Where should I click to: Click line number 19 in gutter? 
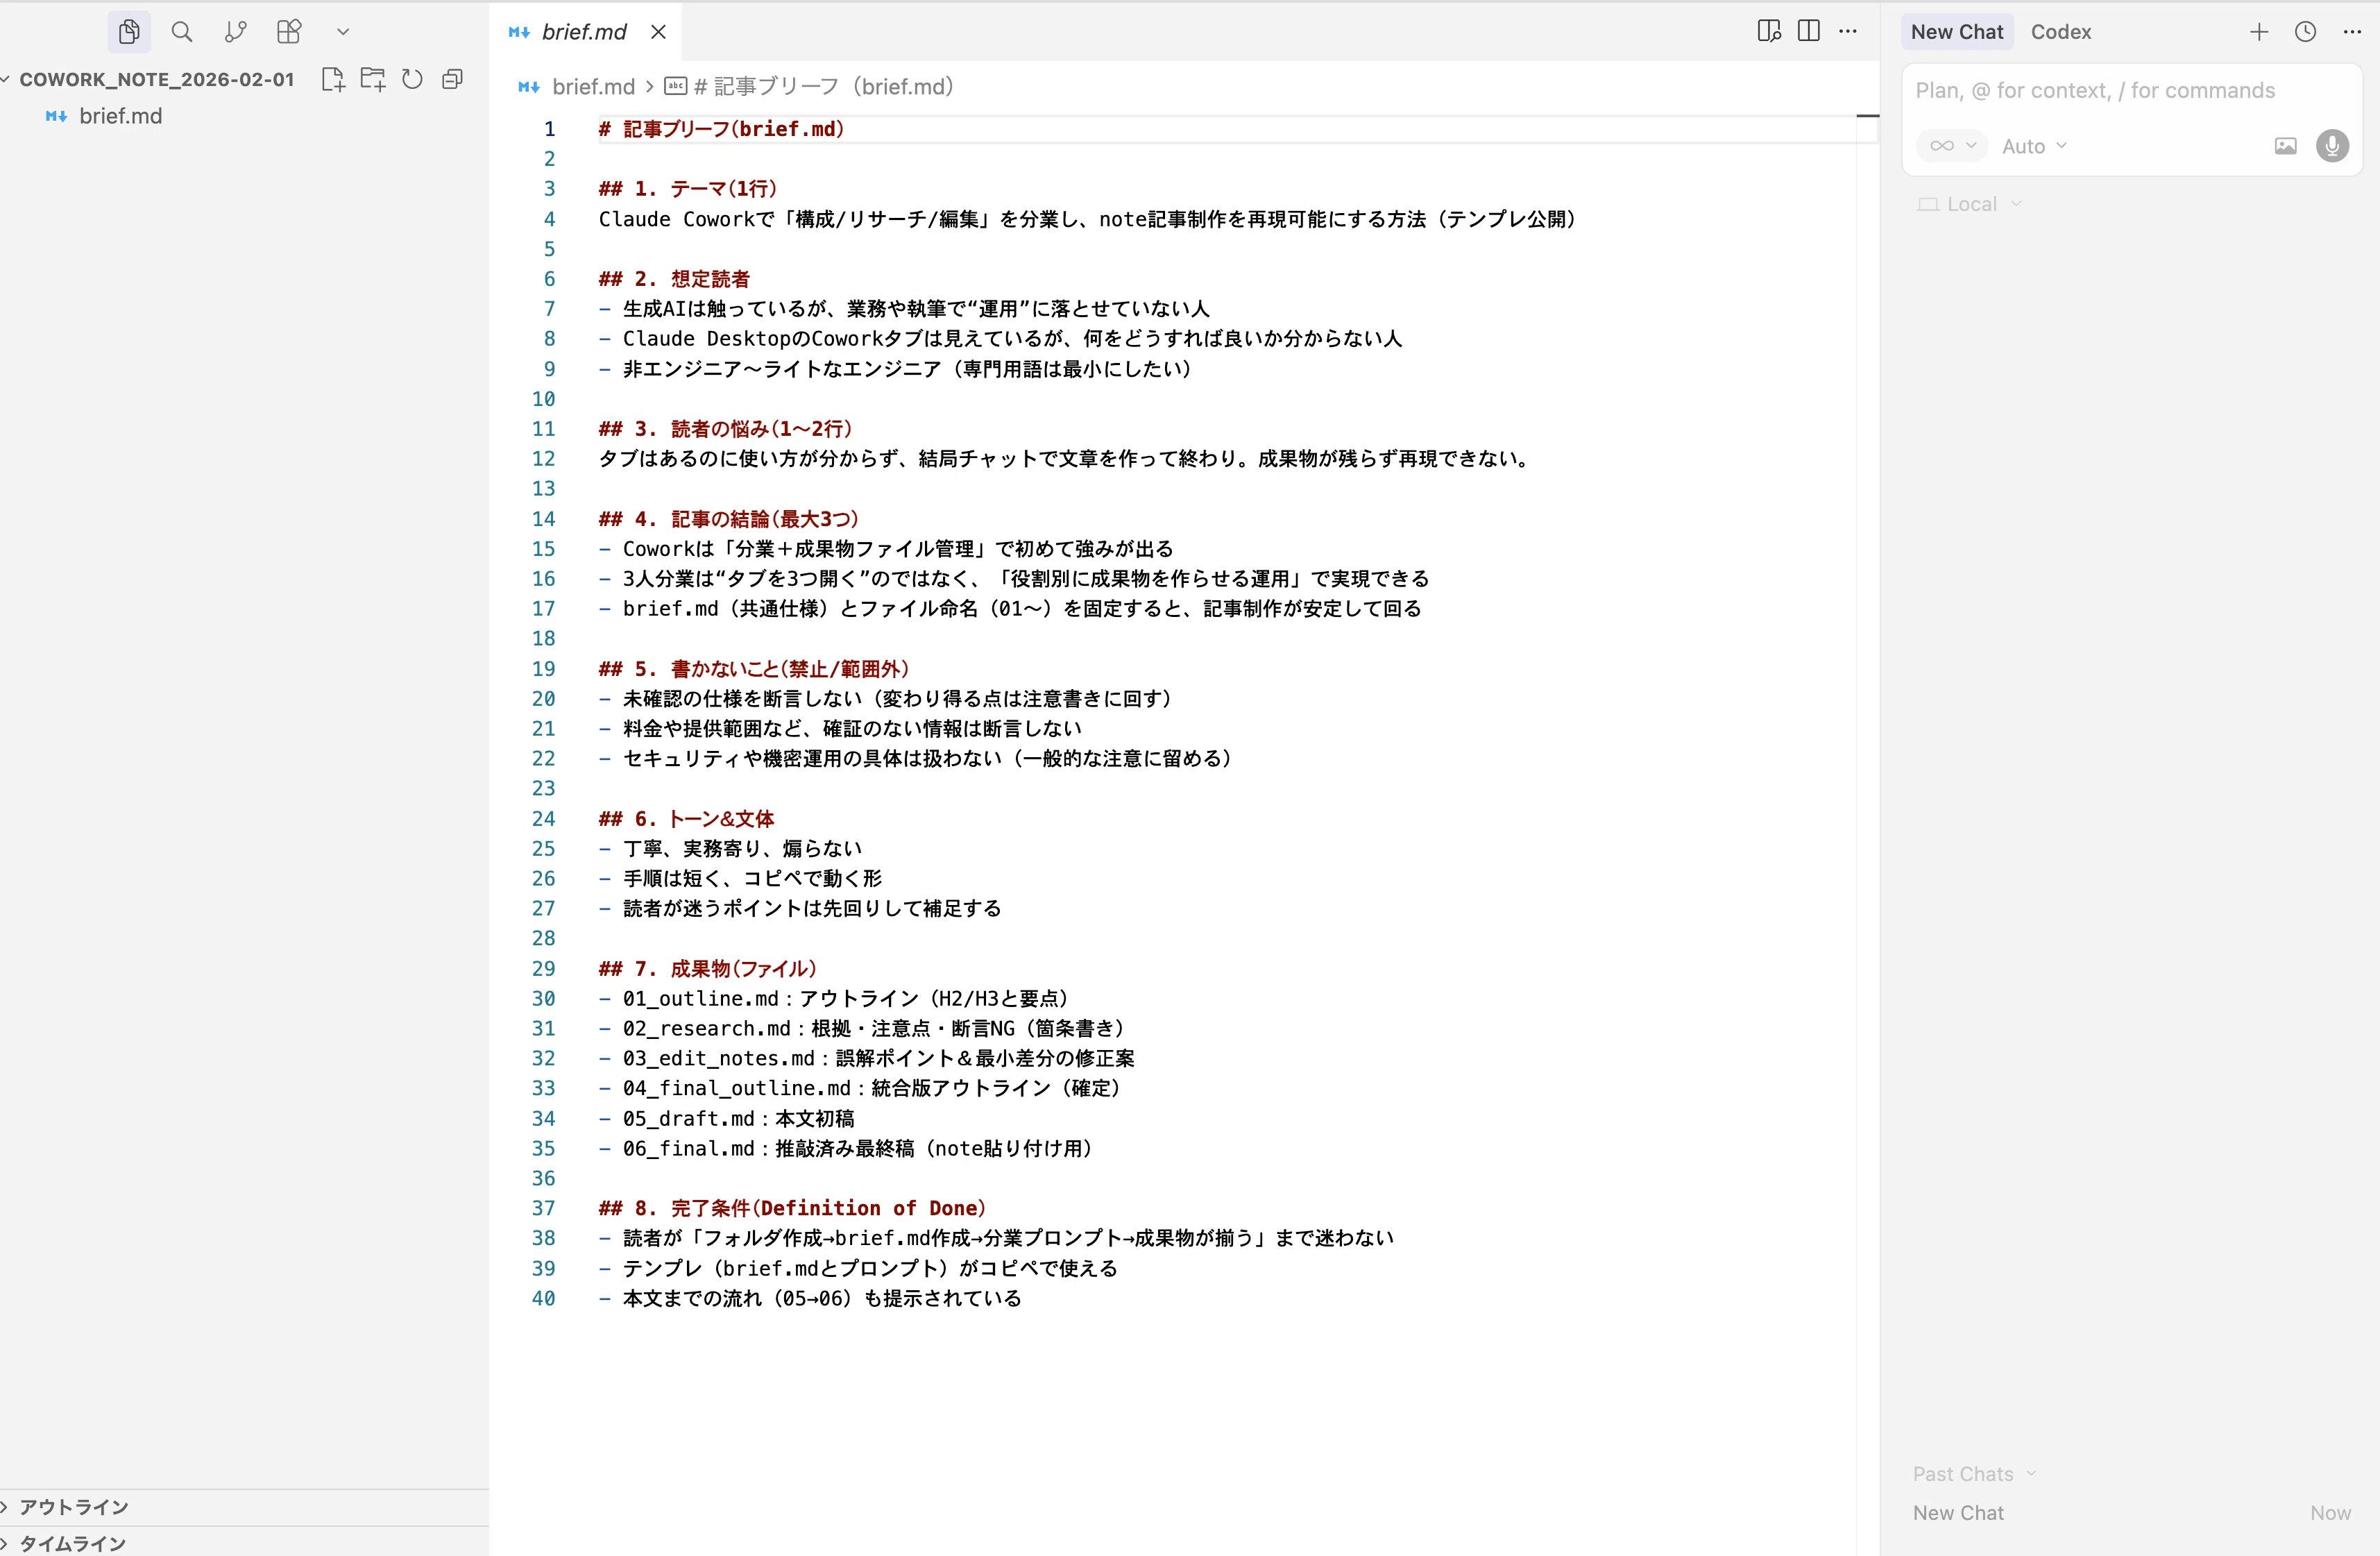[x=543, y=669]
